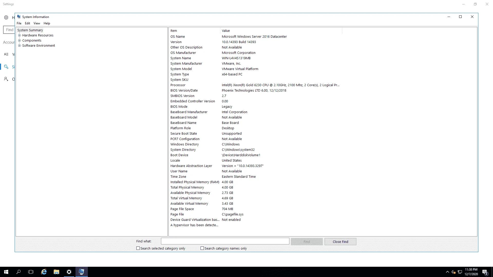493x277 pixels.
Task: Click the network tray icon
Action: 460,272
